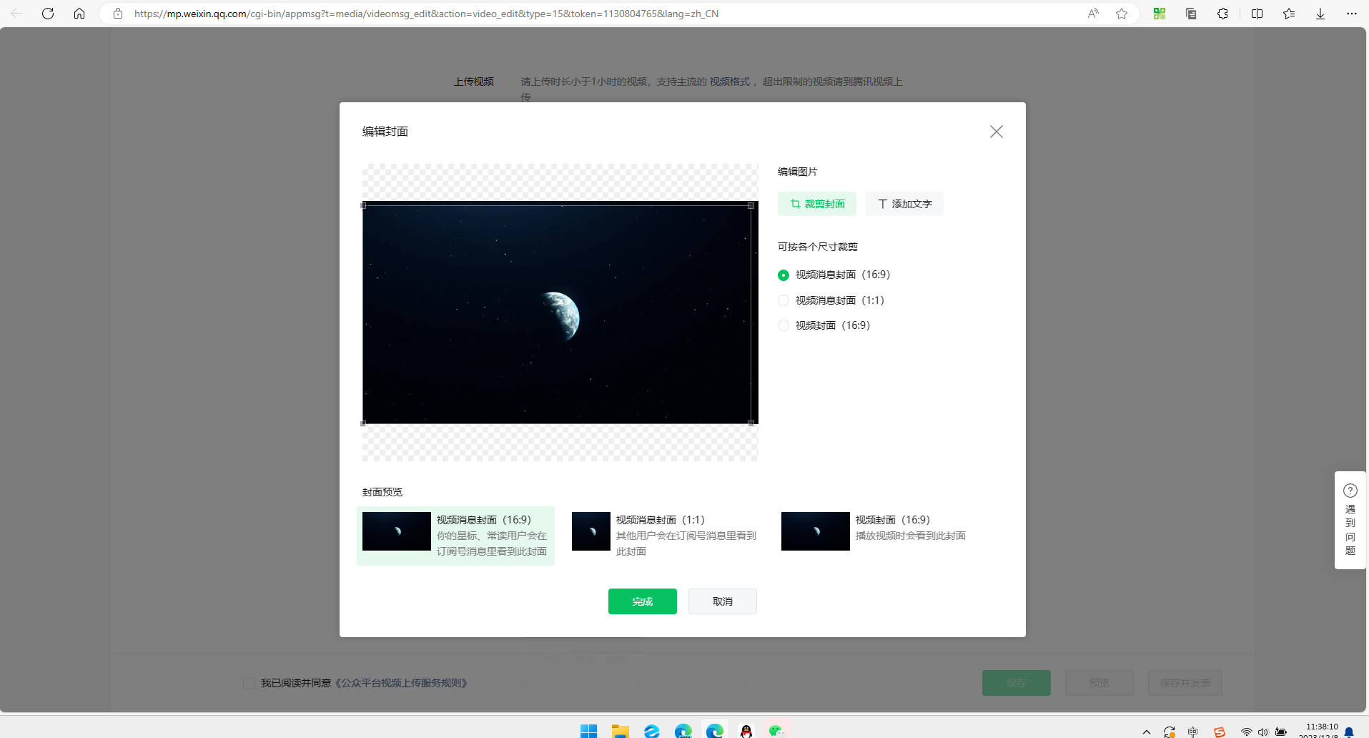Select the 添加文字 add text tool

pos(904,204)
